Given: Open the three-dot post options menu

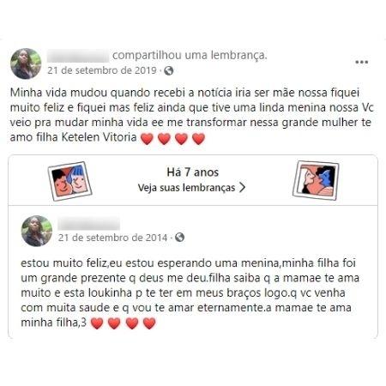Looking at the screenshot, I should coord(361,62).
